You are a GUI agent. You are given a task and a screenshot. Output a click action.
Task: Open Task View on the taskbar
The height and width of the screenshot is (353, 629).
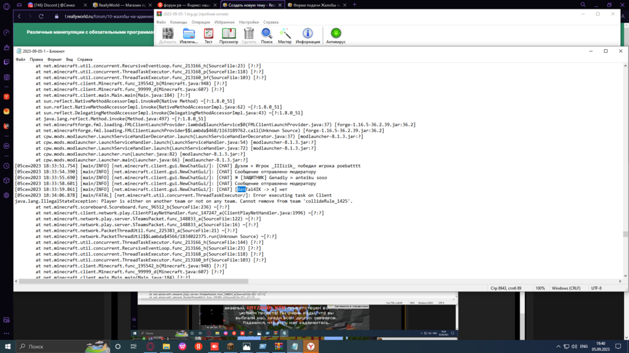[133, 347]
